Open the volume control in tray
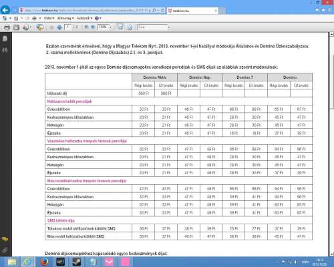Viewport: 334px width, 267px height. point(296,262)
